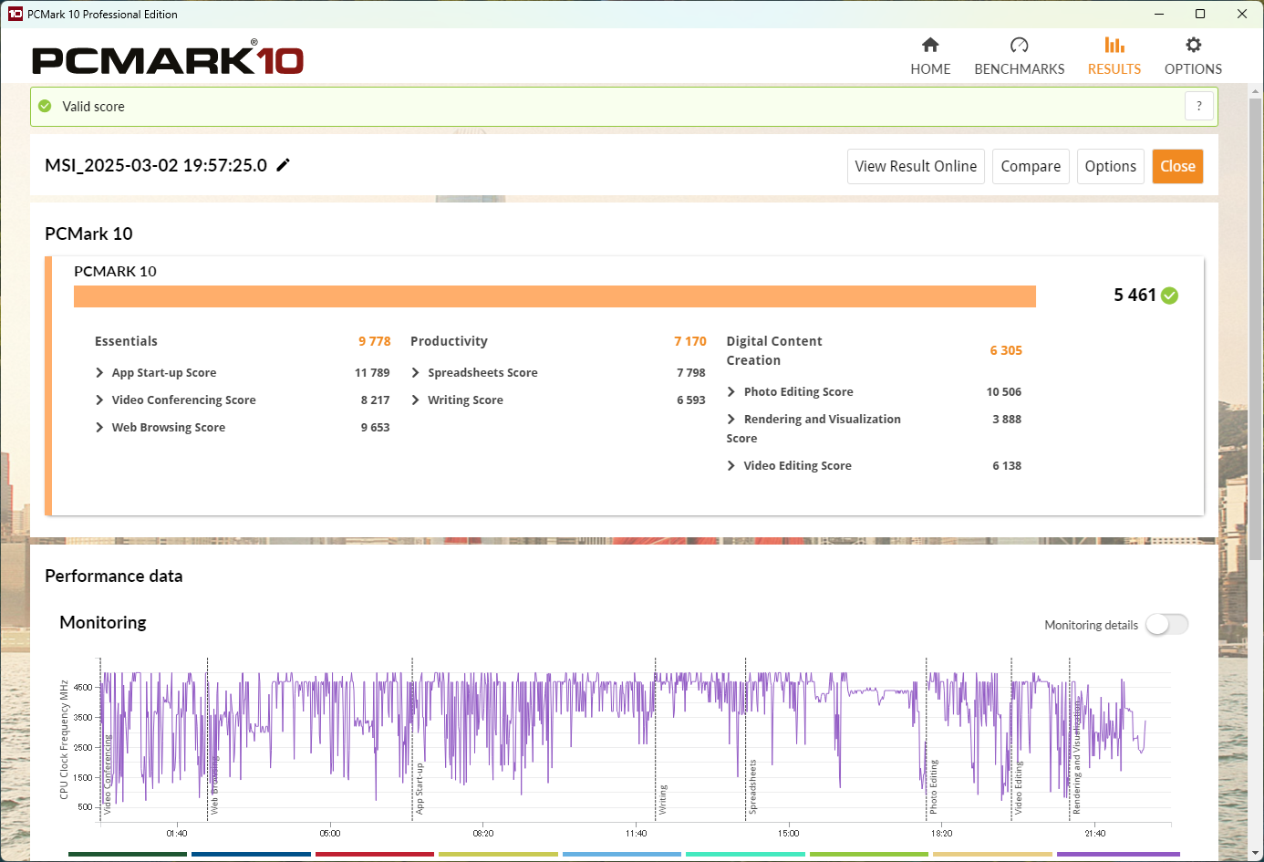
Task: Click the question mark help button
Action: point(1199,106)
